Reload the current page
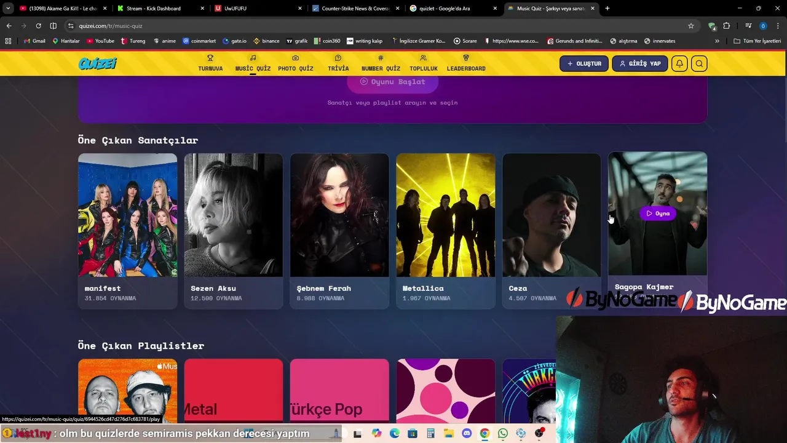The image size is (787, 443). 38,26
